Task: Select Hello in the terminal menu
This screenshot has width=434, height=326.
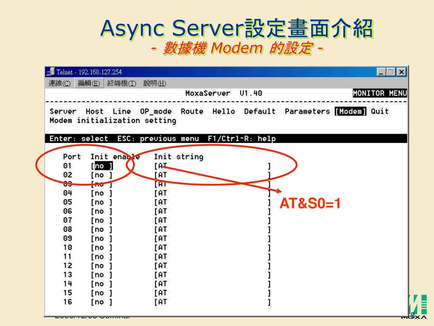Action: tap(224, 112)
